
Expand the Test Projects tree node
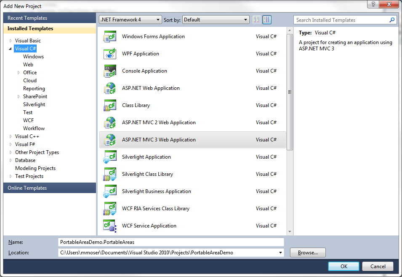11,176
